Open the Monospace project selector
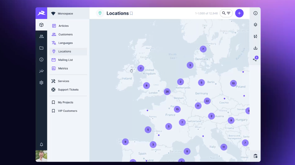295x165 pixels. coord(68,14)
